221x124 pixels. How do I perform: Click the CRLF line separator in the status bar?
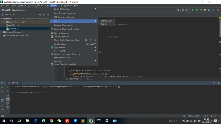[198, 116]
